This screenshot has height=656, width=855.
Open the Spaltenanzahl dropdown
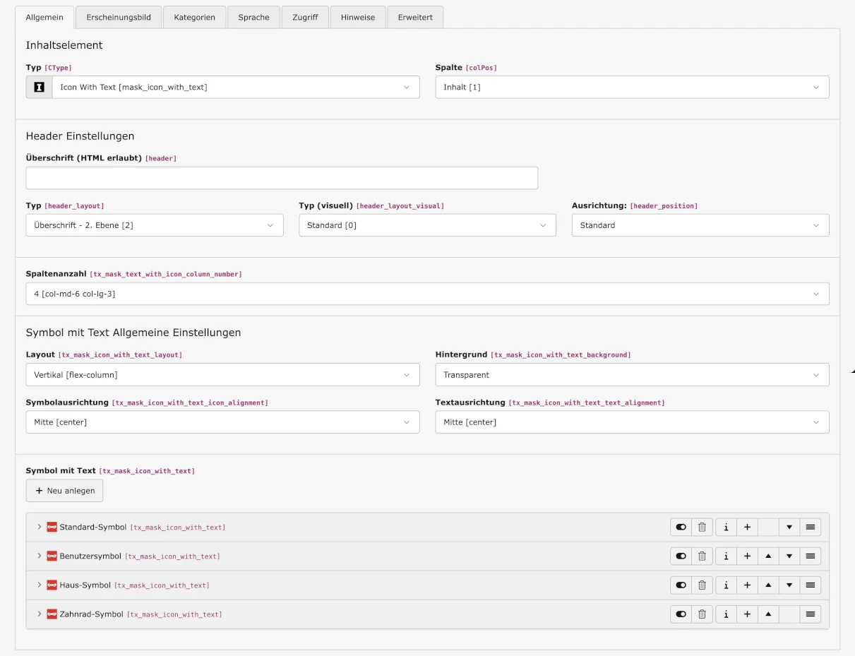tap(427, 293)
